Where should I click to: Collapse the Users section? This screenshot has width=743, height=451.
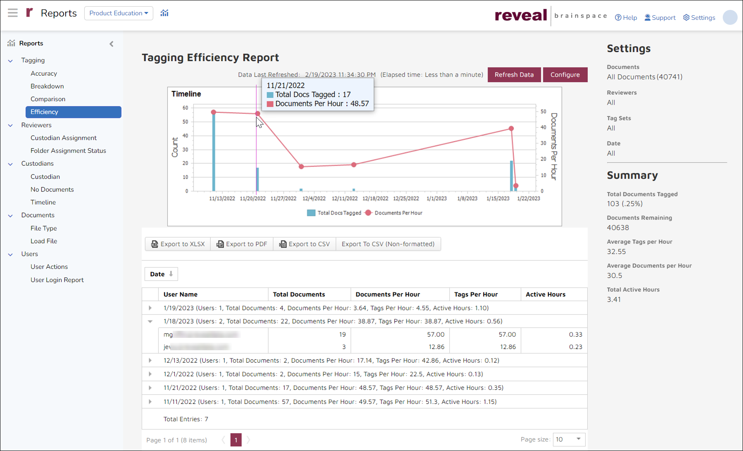click(10, 255)
